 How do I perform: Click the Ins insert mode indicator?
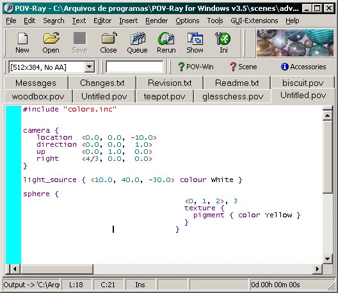coord(140,285)
